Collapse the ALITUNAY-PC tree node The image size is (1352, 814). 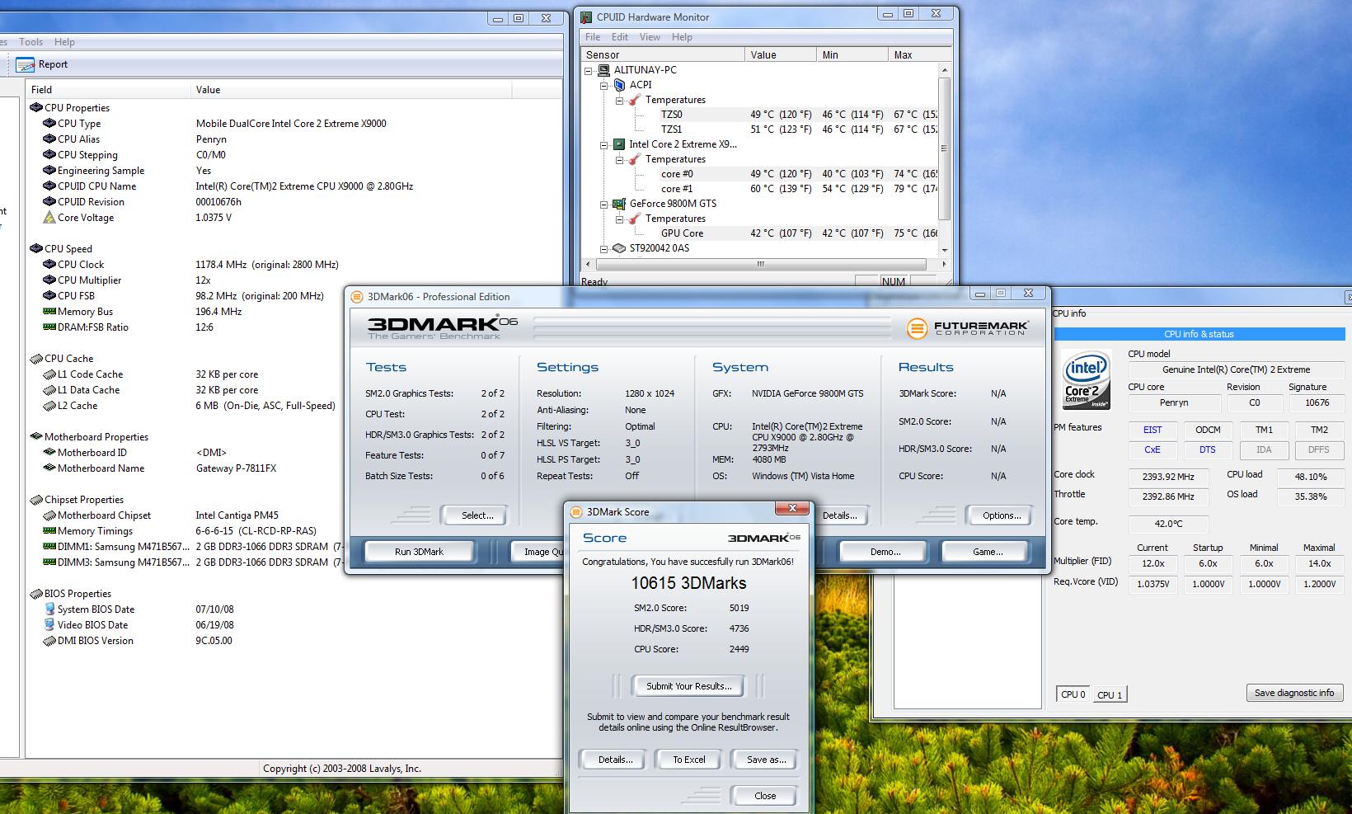click(589, 71)
